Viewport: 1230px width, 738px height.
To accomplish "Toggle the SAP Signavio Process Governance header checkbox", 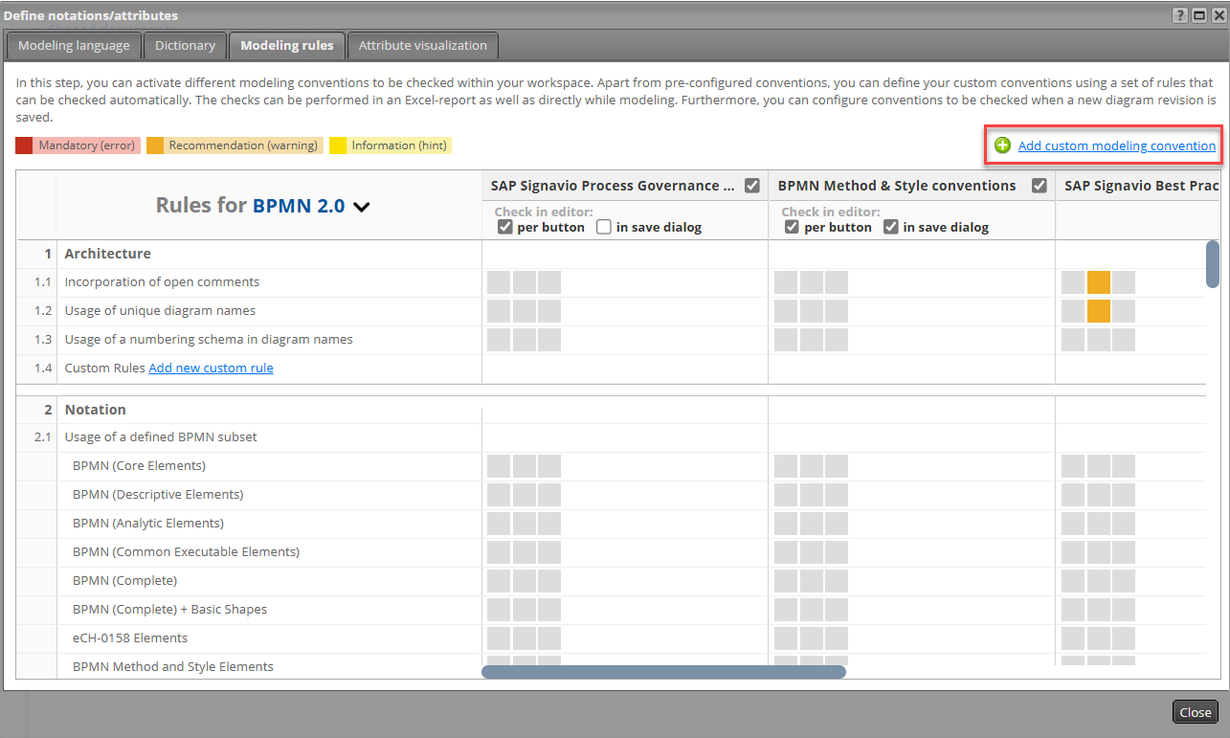I will tap(752, 186).
